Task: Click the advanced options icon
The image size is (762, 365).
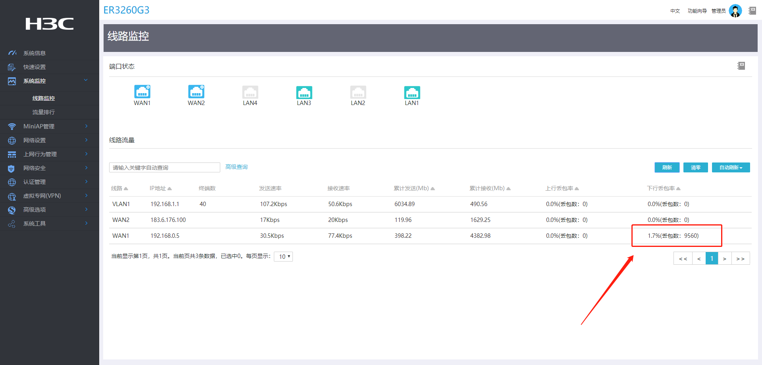Action: (x=12, y=210)
